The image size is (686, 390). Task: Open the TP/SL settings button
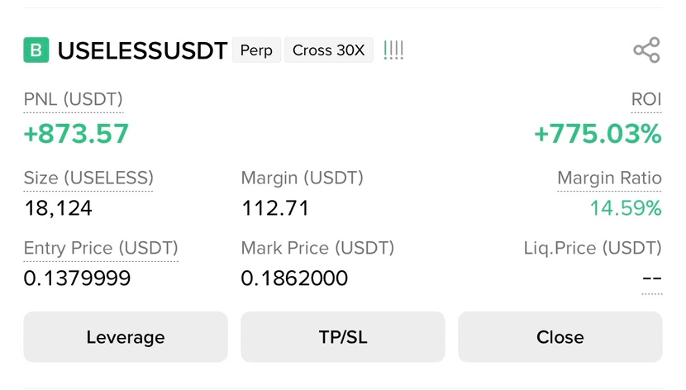(343, 336)
